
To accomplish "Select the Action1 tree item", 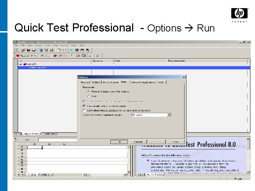I will tap(32, 64).
